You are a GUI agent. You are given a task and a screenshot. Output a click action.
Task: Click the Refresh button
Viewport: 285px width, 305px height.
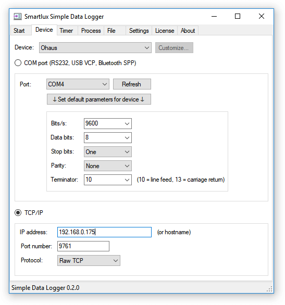coord(132,84)
